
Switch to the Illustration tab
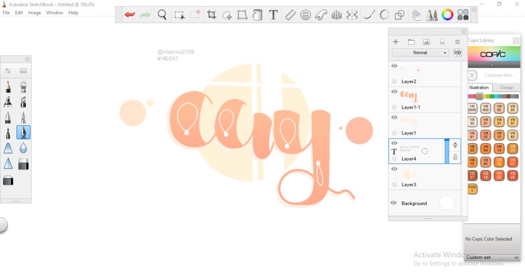point(479,87)
